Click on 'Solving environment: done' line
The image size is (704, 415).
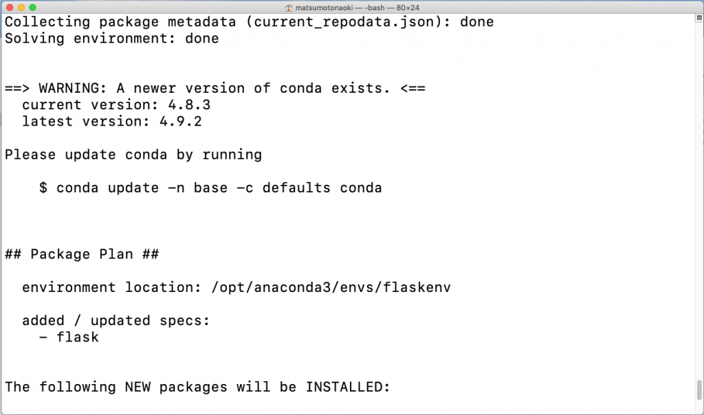[111, 38]
